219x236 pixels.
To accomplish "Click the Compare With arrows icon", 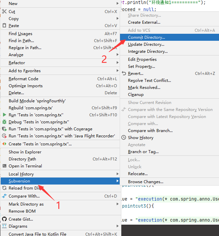I will tap(5, 196).
